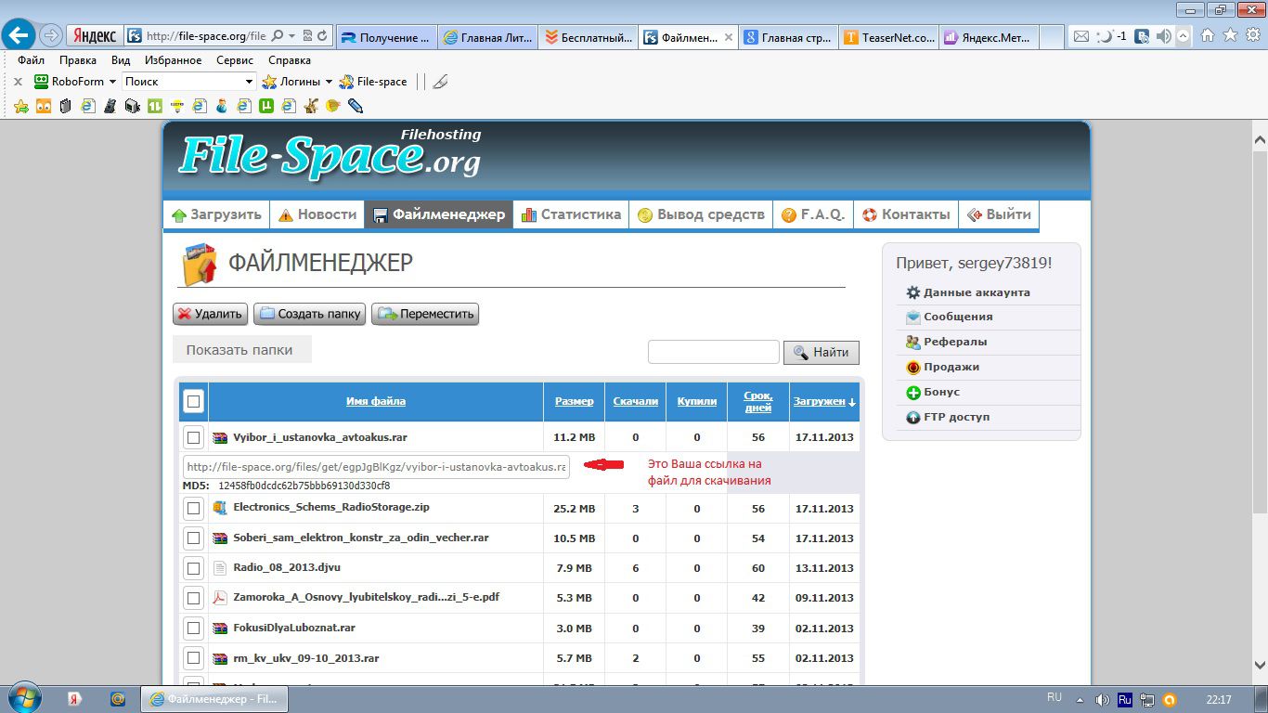Click the first star-arrow icon in favorites bar
Image resolution: width=1268 pixels, height=713 pixels.
pos(20,106)
